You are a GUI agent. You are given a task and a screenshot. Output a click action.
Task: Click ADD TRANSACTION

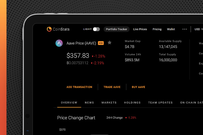79,87
